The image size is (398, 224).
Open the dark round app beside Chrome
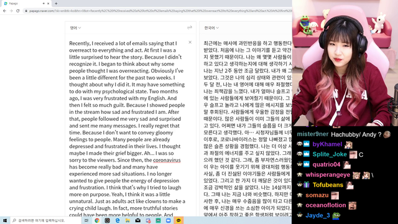pos(107,220)
